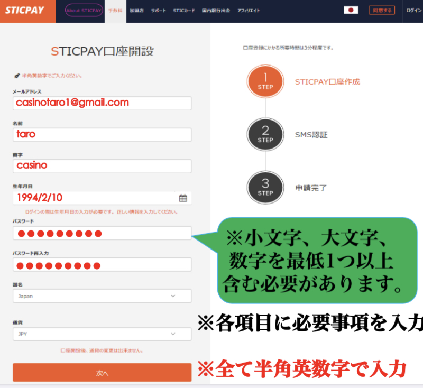
Task: Open the 国内銀行出金 menu item
Action: [x=216, y=11]
